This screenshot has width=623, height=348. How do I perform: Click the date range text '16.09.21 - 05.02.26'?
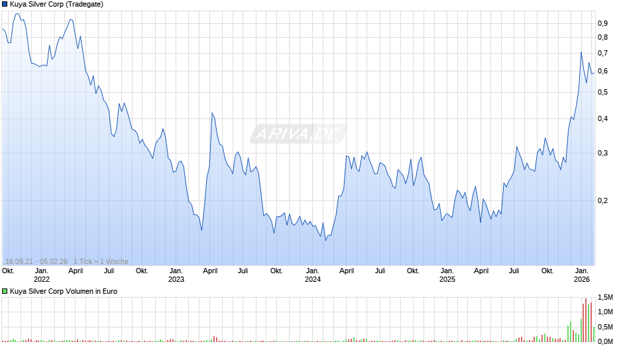[x=36, y=261]
